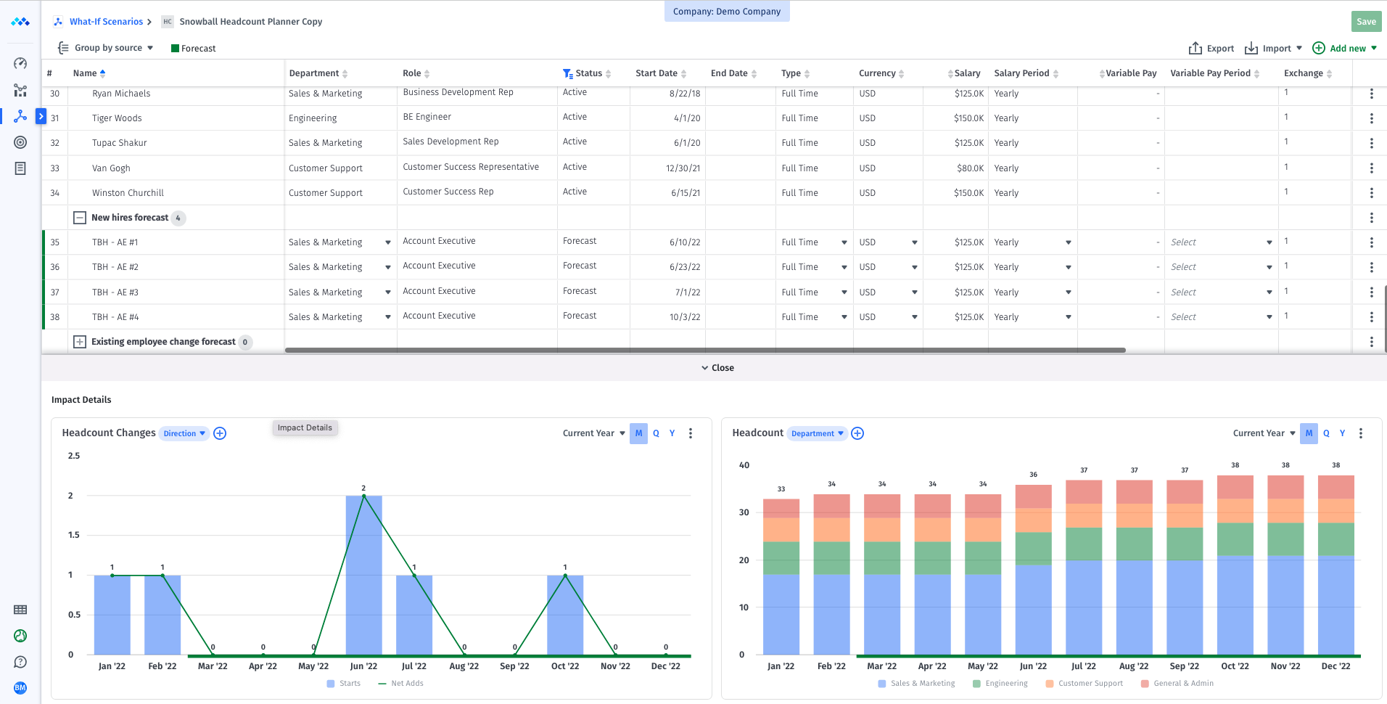
Task: Sort by the Role column header
Action: pos(416,73)
